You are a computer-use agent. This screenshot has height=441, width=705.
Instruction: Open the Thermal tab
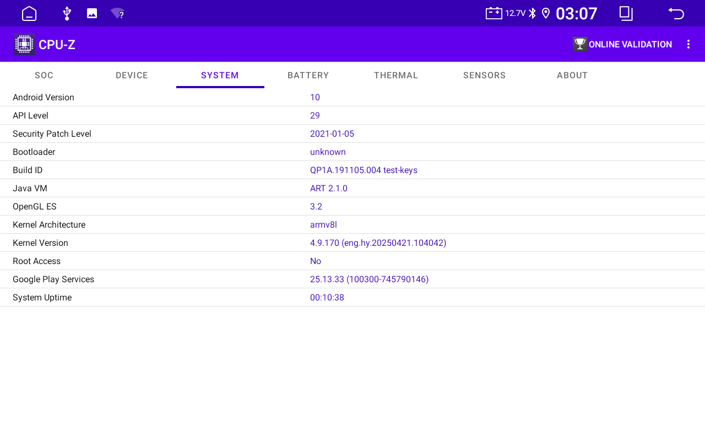click(396, 76)
